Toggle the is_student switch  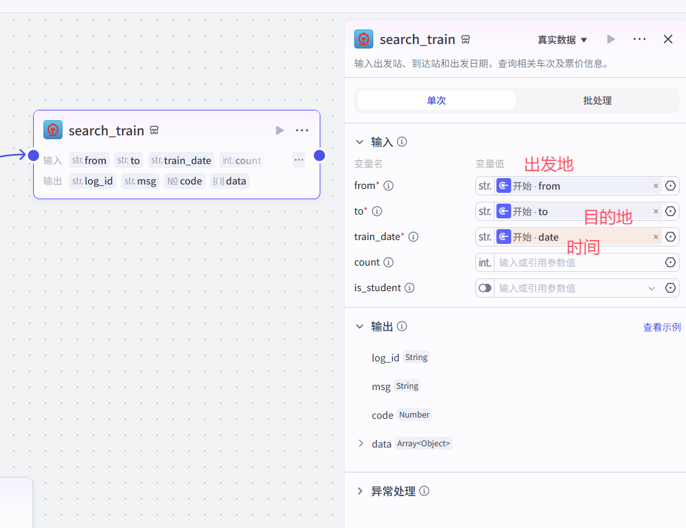tap(485, 288)
